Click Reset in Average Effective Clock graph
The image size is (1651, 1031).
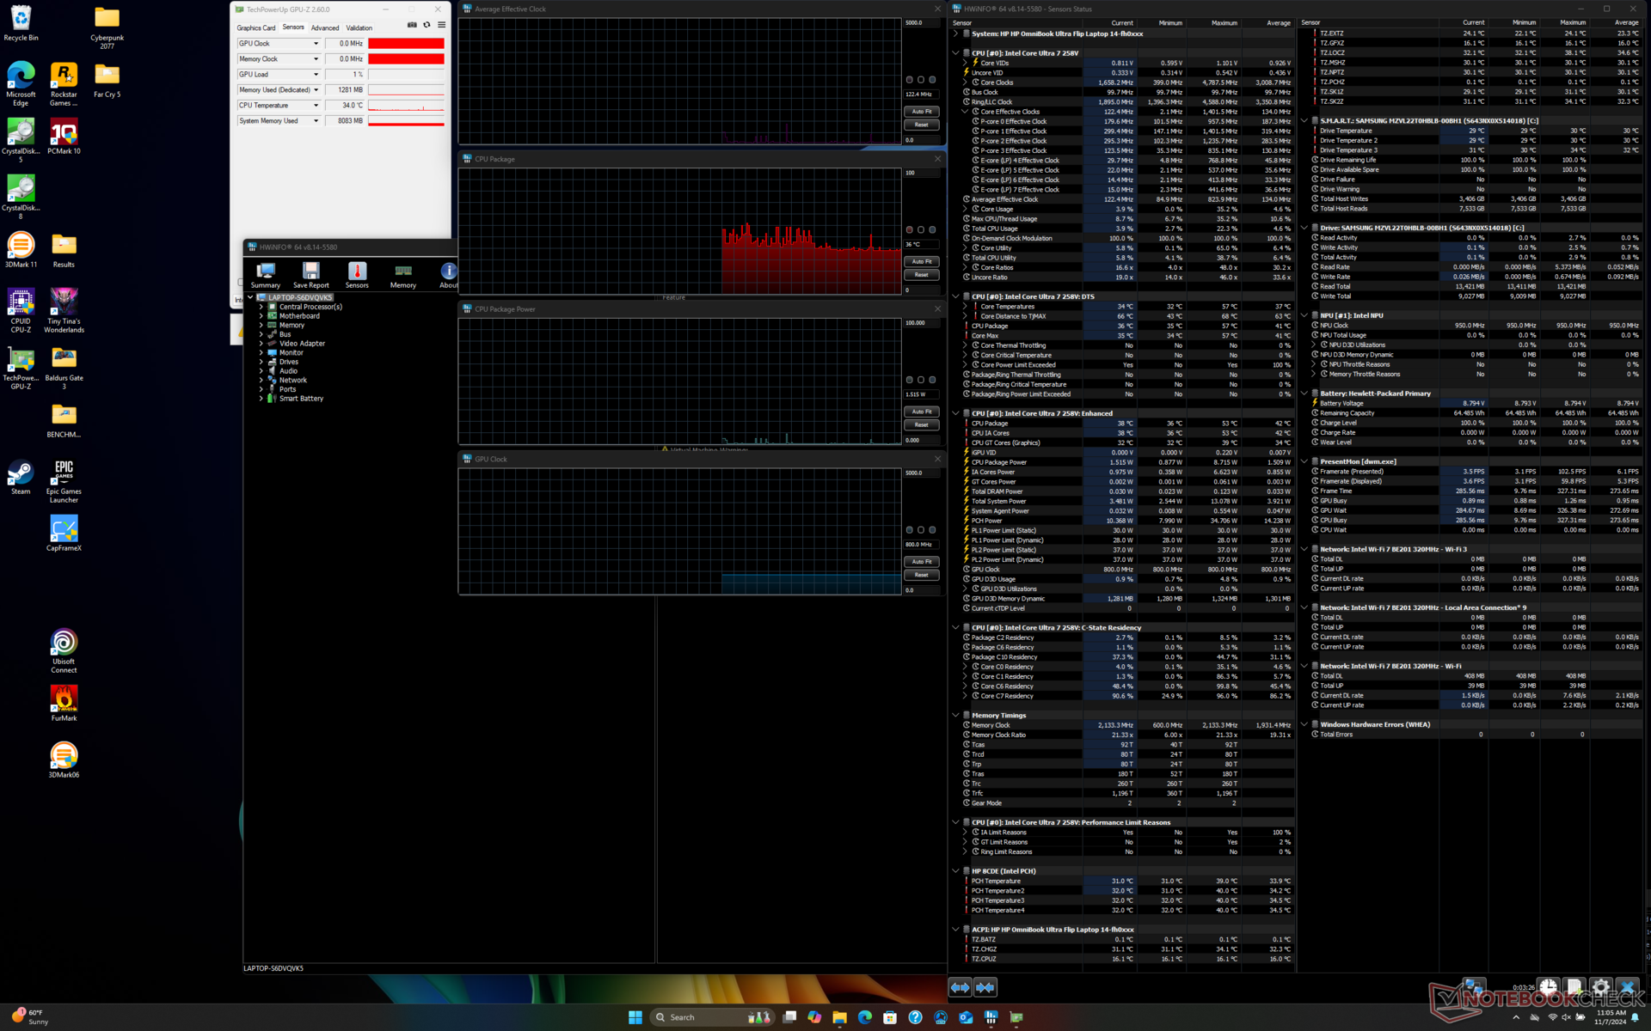922,125
